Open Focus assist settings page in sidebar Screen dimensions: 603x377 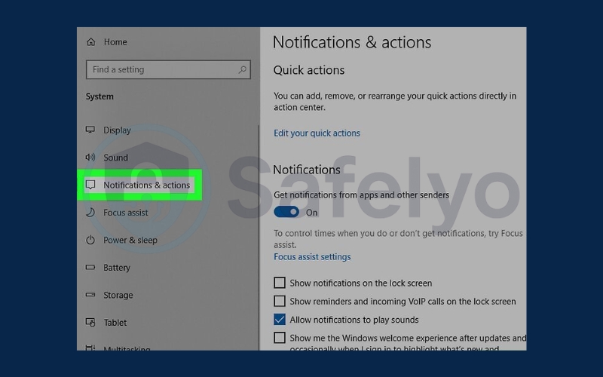125,213
